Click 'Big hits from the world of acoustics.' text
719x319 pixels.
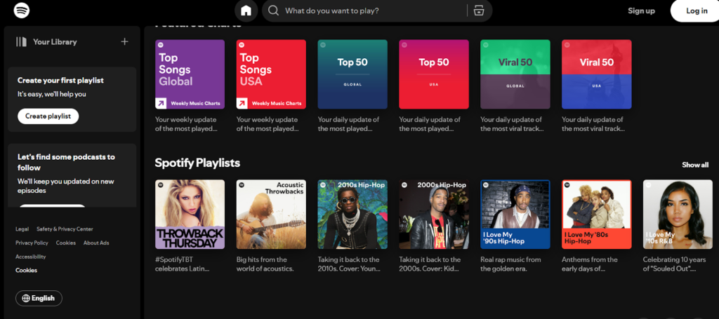click(x=265, y=264)
